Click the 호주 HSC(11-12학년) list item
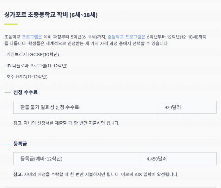 [27, 77]
